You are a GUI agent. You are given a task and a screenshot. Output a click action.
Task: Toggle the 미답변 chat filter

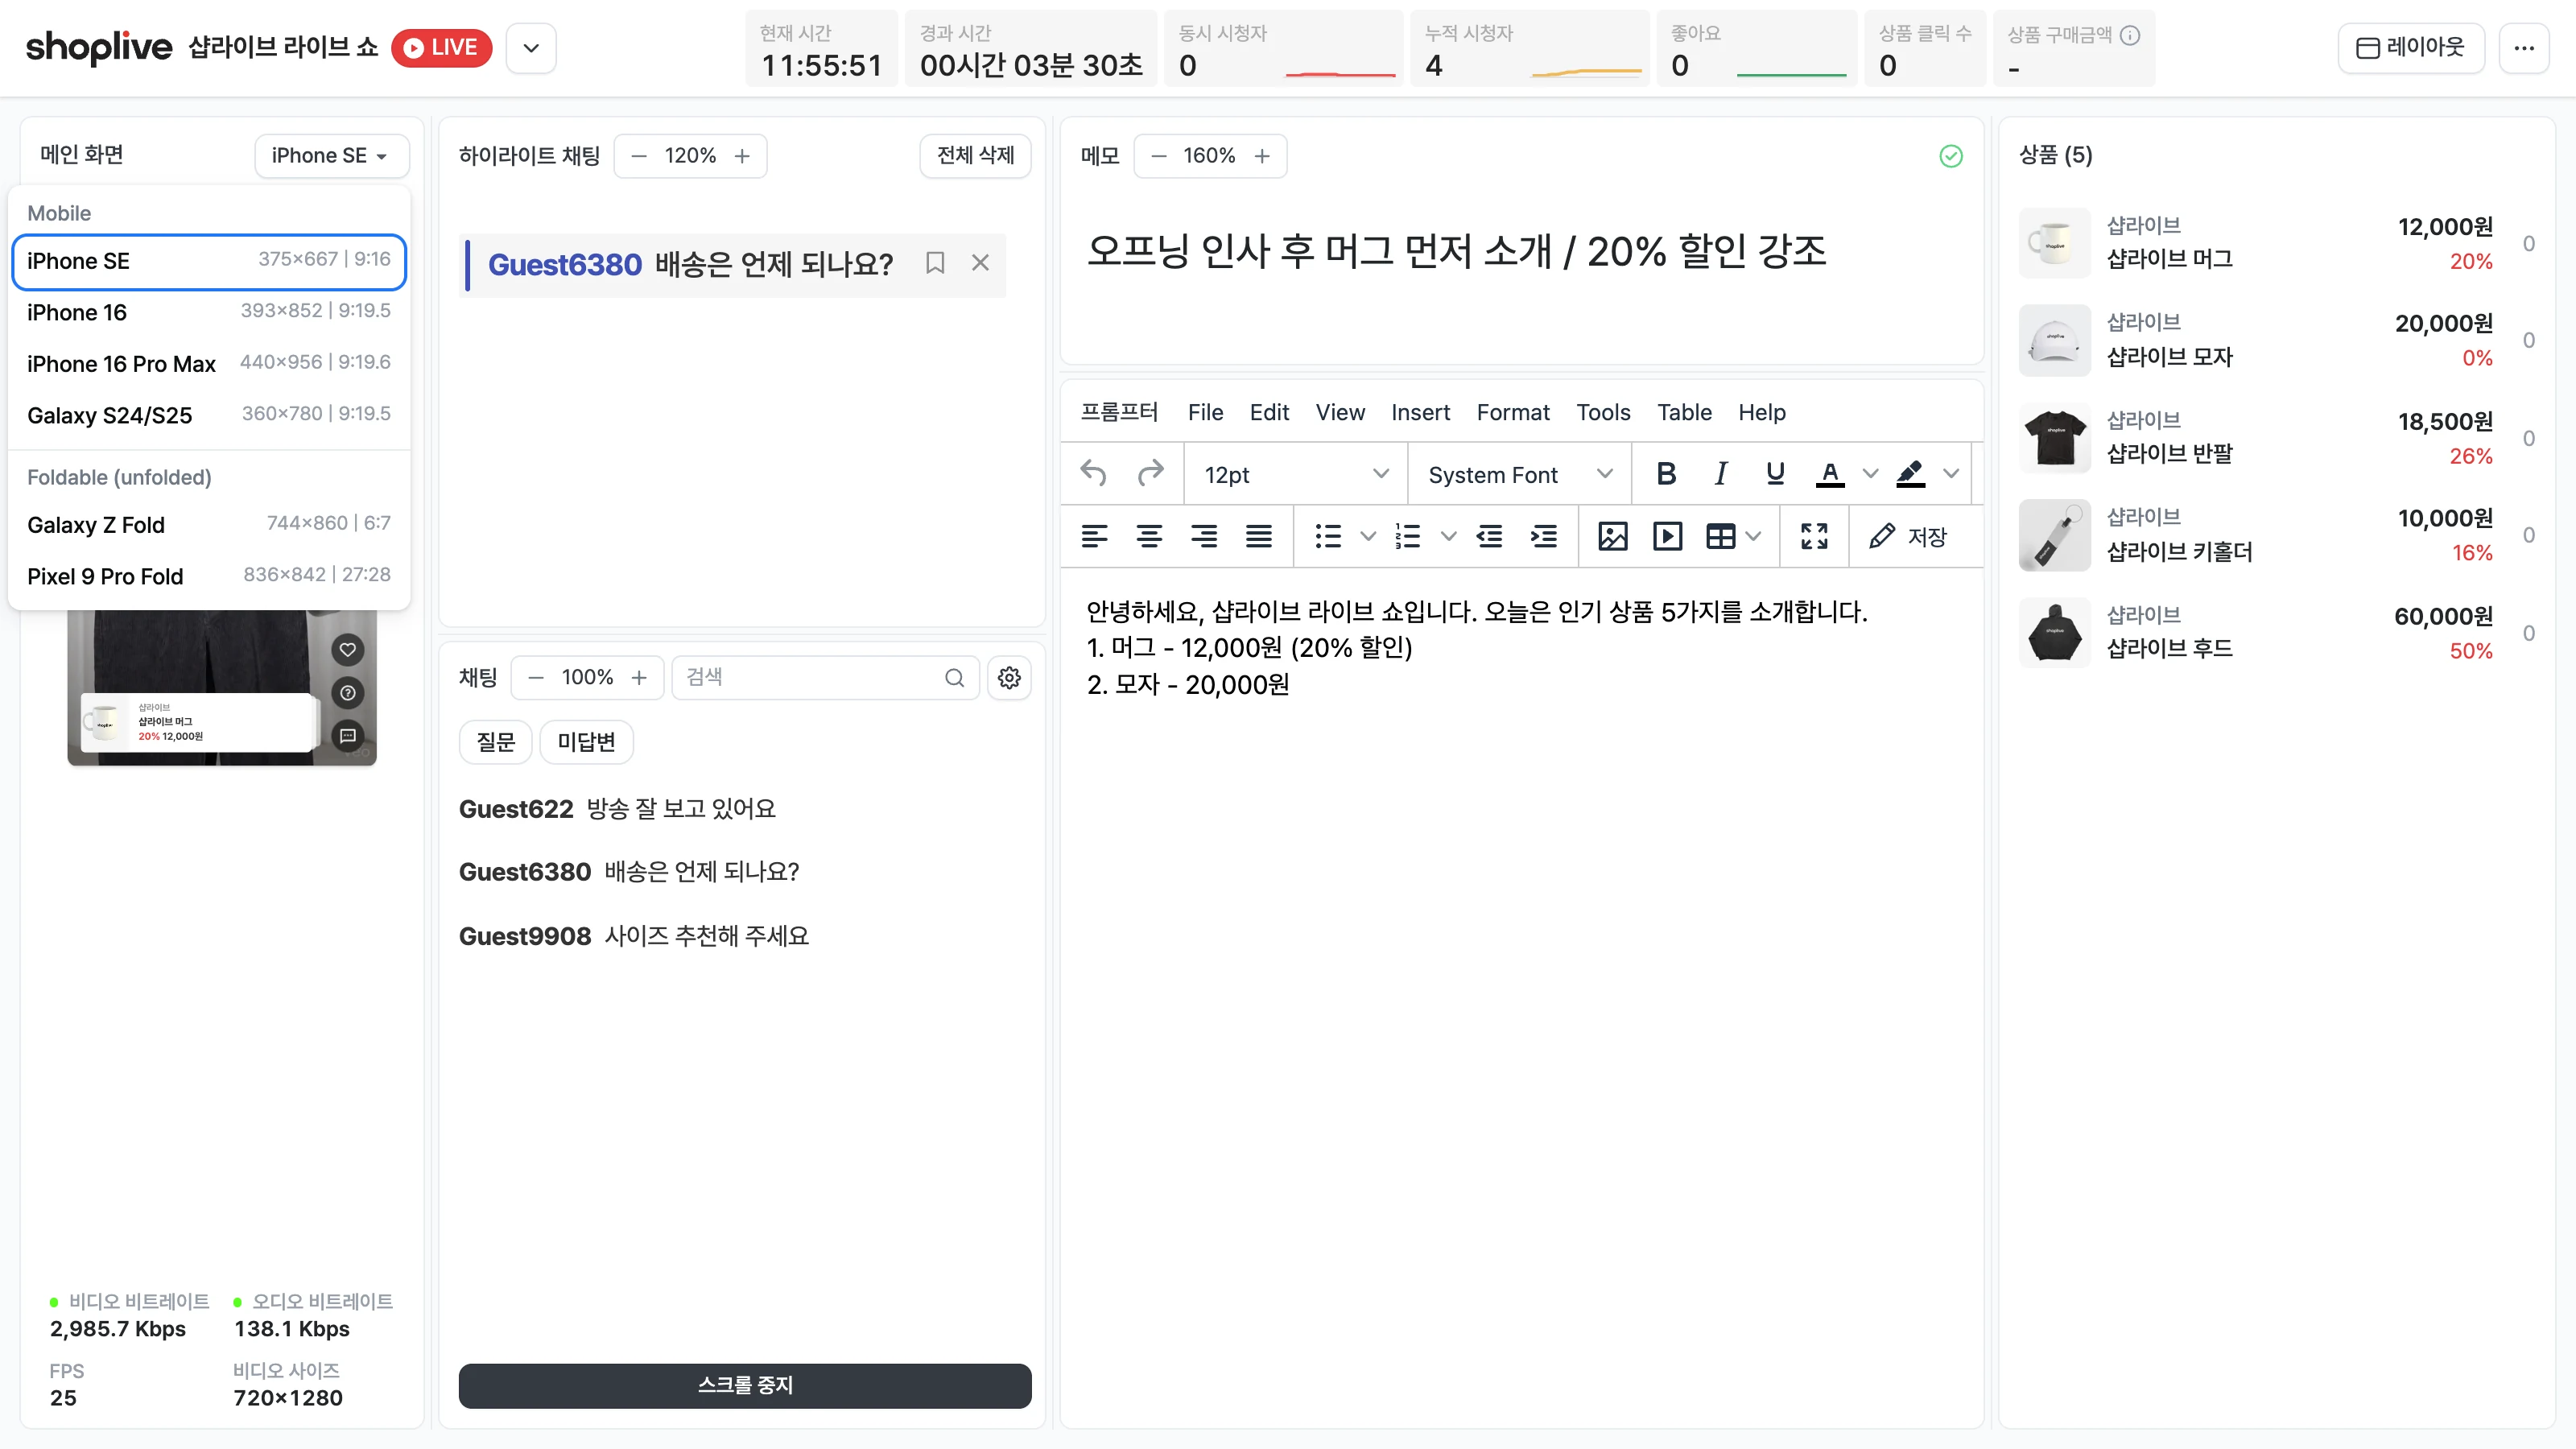point(586,742)
